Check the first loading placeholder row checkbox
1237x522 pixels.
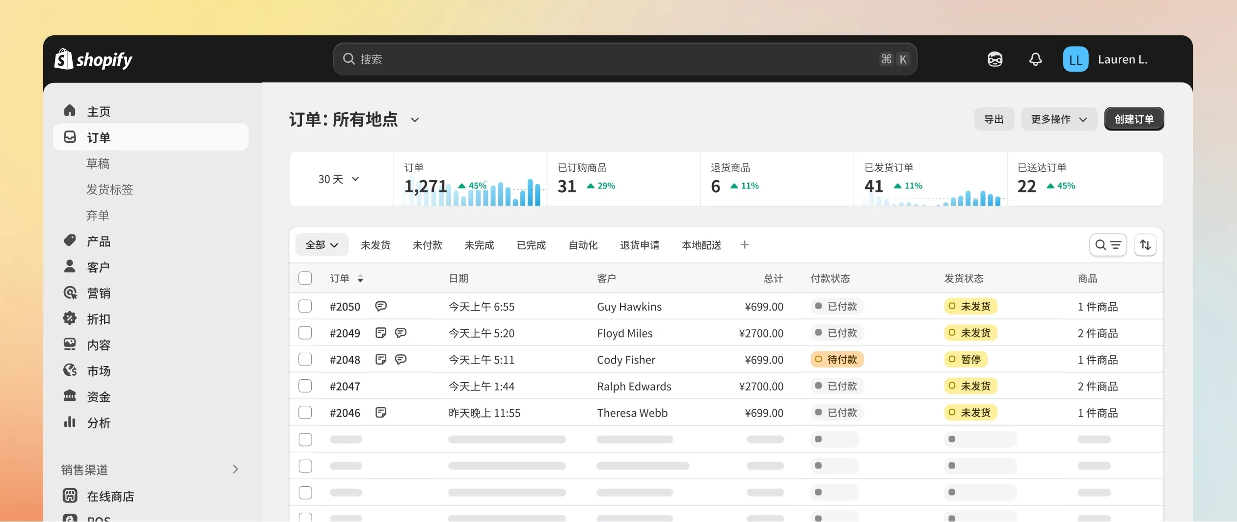(305, 439)
